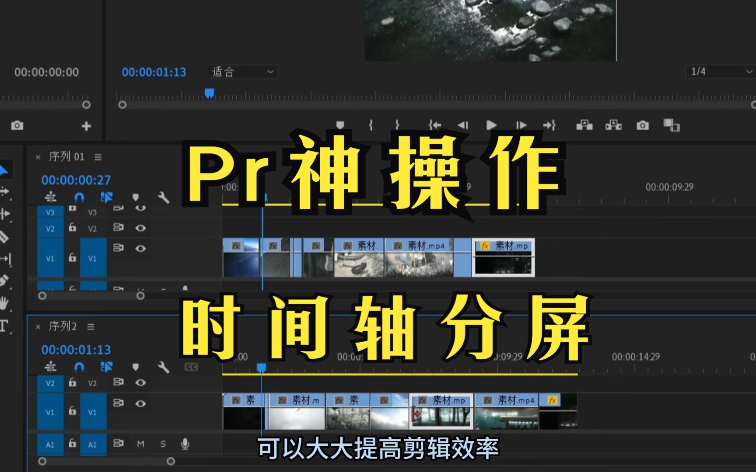This screenshot has width=756, height=472.
Task: Click the 序列2 timeline playhead marker
Action: point(261,368)
